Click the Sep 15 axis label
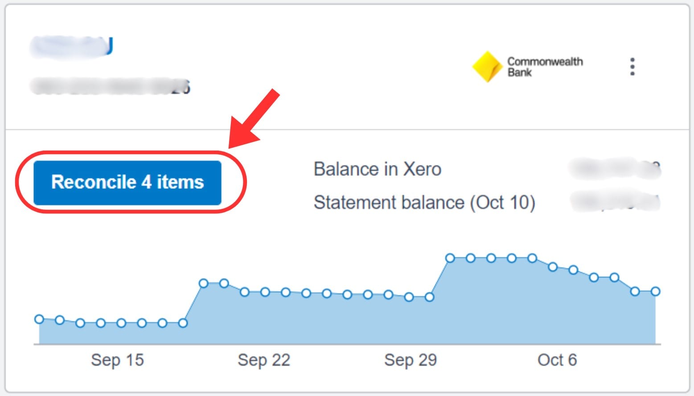This screenshot has width=694, height=396. tap(117, 360)
